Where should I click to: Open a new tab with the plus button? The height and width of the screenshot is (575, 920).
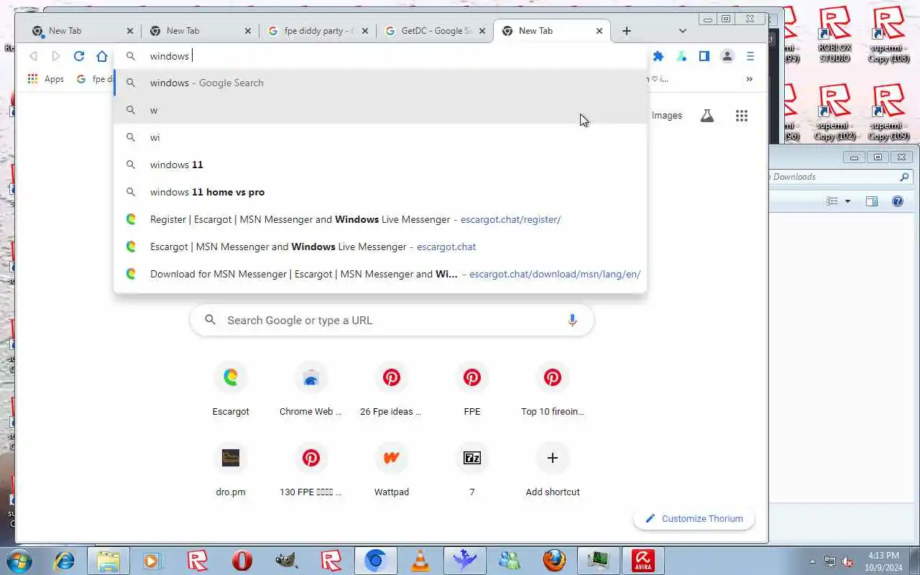(x=627, y=31)
